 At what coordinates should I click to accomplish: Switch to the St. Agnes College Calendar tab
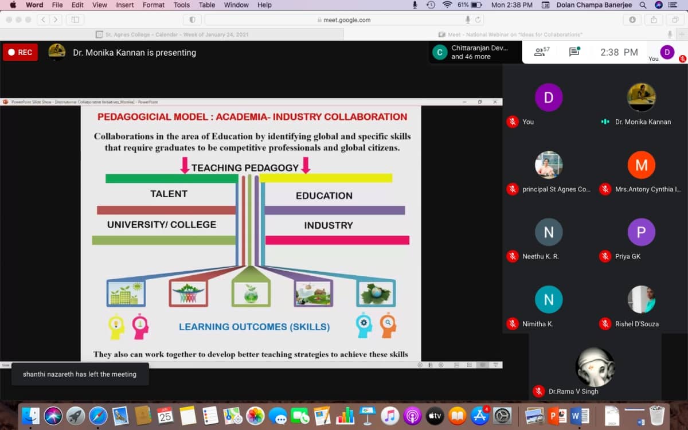(x=172, y=34)
